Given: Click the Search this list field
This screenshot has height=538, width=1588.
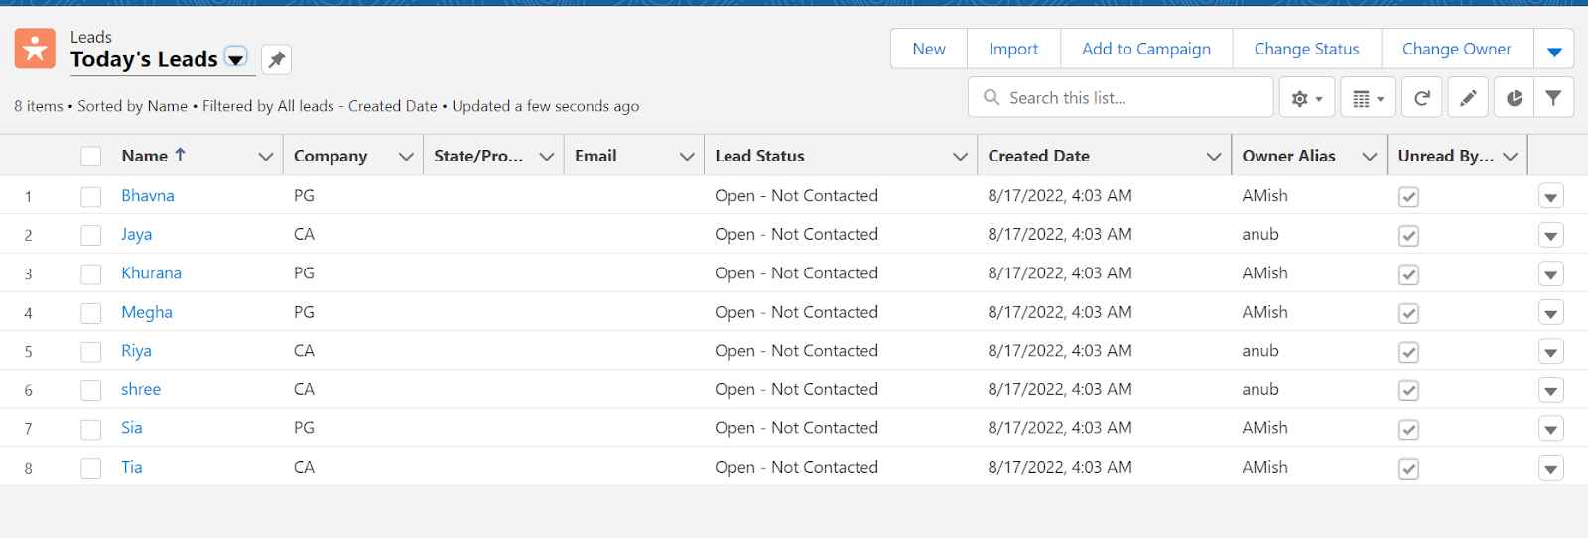Looking at the screenshot, I should pyautogui.click(x=1121, y=98).
